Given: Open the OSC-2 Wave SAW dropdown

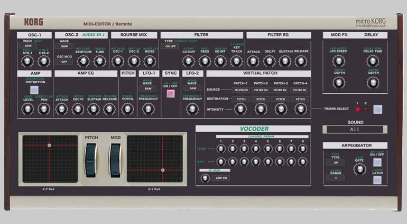Looking at the screenshot, I should pos(64,46).
